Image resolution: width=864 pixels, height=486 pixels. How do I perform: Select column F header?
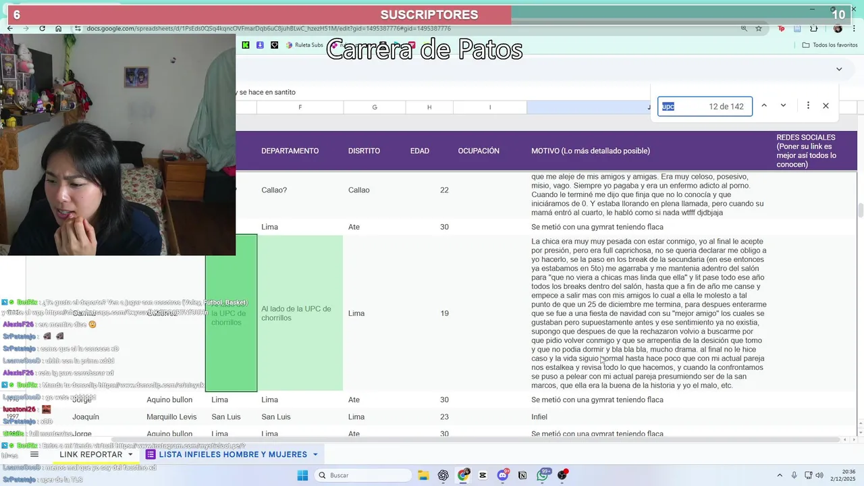pyautogui.click(x=300, y=107)
